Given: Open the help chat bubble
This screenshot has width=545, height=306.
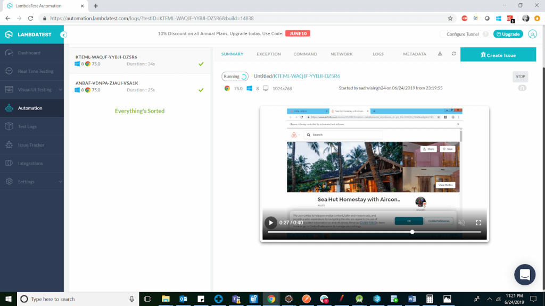Looking at the screenshot, I should tap(525, 275).
